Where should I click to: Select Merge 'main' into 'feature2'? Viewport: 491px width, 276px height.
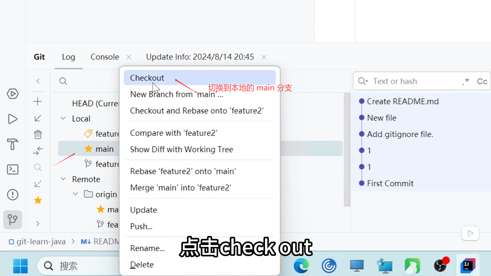[181, 188]
